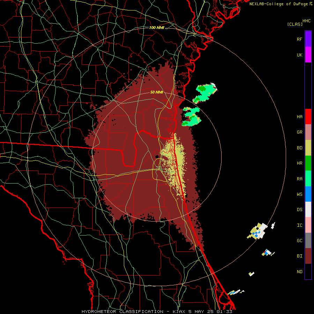The height and width of the screenshot is (314, 314).
Task: Click the BI dark red legend swatch
Action: tap(308, 256)
